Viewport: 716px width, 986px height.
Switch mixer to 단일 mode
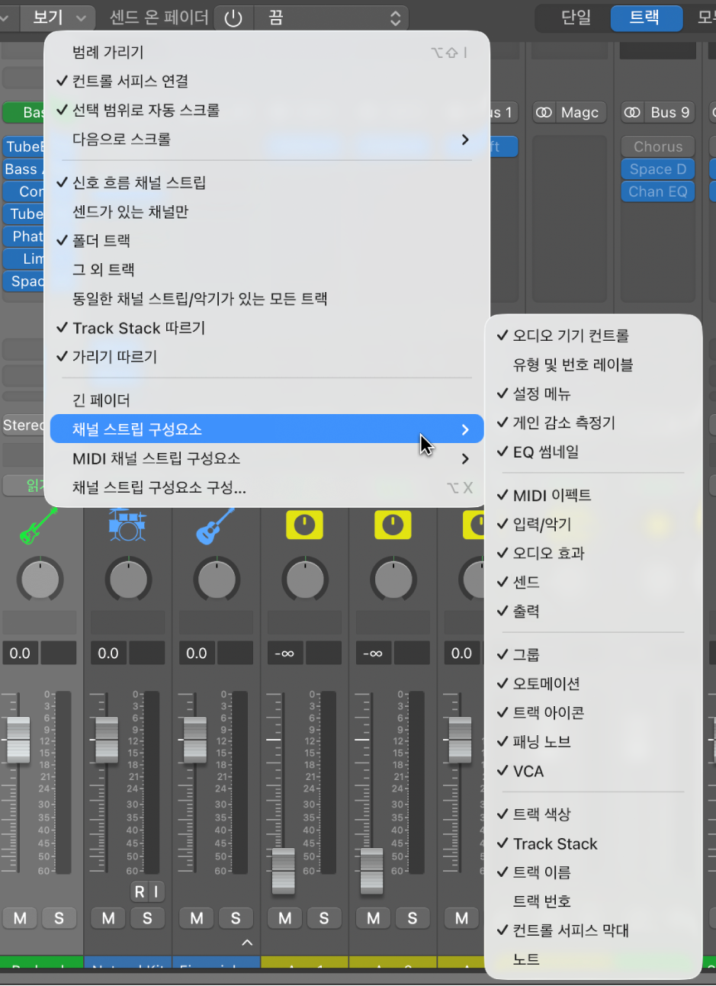pos(576,18)
